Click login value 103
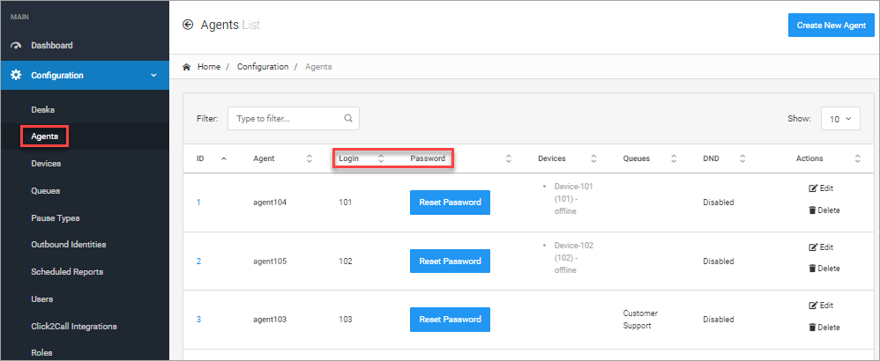The width and height of the screenshot is (880, 361). (345, 320)
